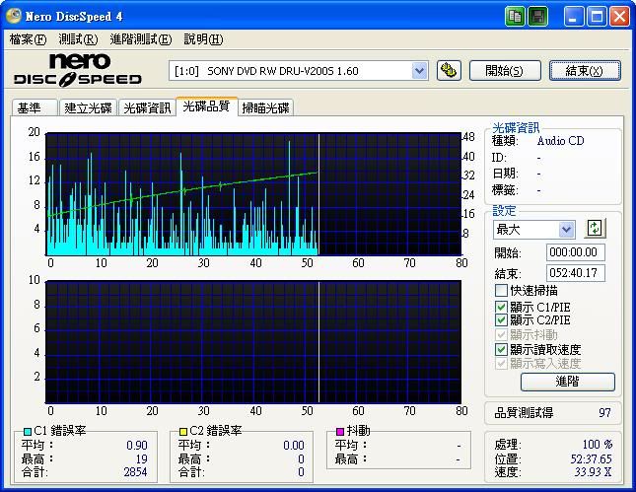
Task: Click the 開始(S) button
Action: (x=505, y=71)
